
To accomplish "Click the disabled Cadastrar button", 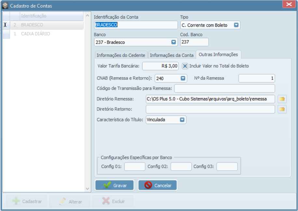I will click(x=27, y=201).
